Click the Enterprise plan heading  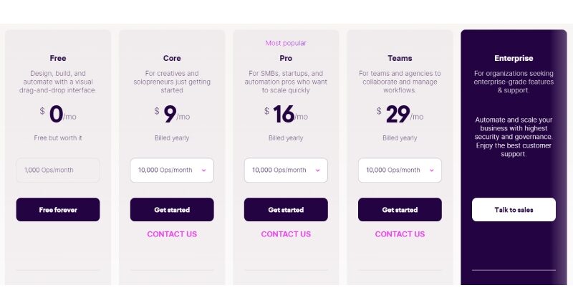click(x=514, y=58)
